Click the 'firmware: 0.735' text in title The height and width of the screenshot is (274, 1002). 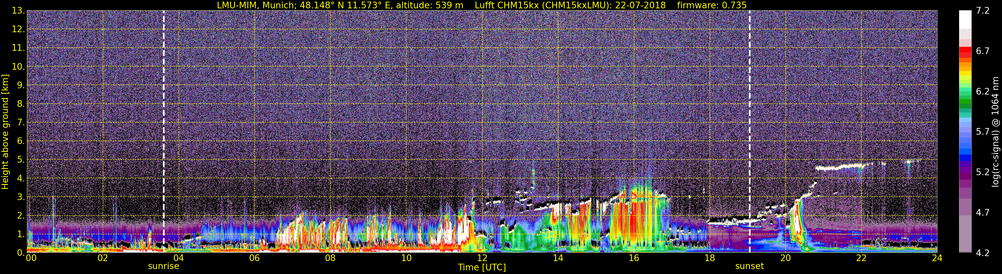tap(711, 5)
